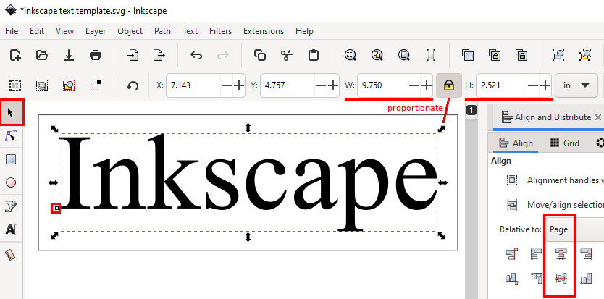Click the X position input field
604x299 pixels.
point(194,85)
